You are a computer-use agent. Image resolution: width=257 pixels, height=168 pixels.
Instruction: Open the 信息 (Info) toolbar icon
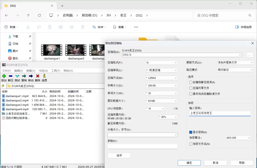pyautogui.click(x=44, y=76)
